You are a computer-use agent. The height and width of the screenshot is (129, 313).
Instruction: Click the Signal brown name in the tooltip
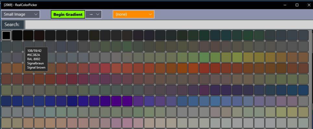pyautogui.click(x=36, y=67)
